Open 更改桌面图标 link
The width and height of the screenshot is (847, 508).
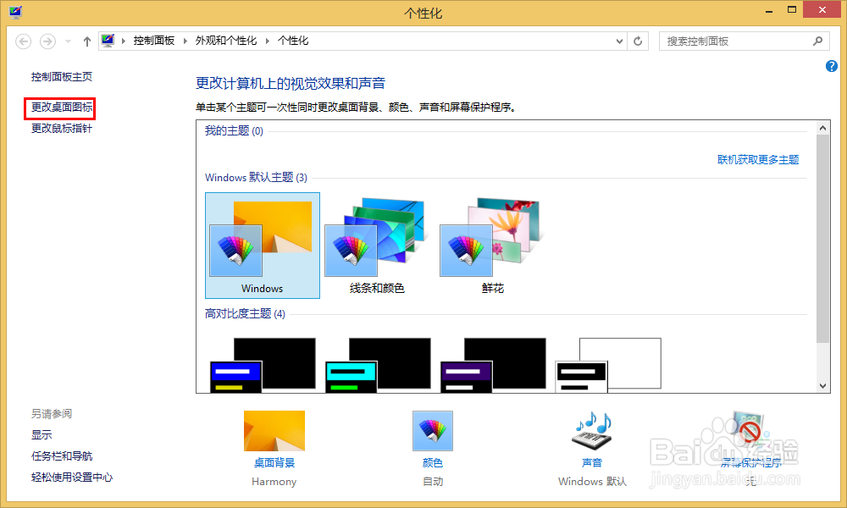point(62,108)
